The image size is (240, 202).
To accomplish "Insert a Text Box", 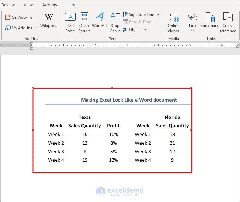I will click(x=70, y=23).
